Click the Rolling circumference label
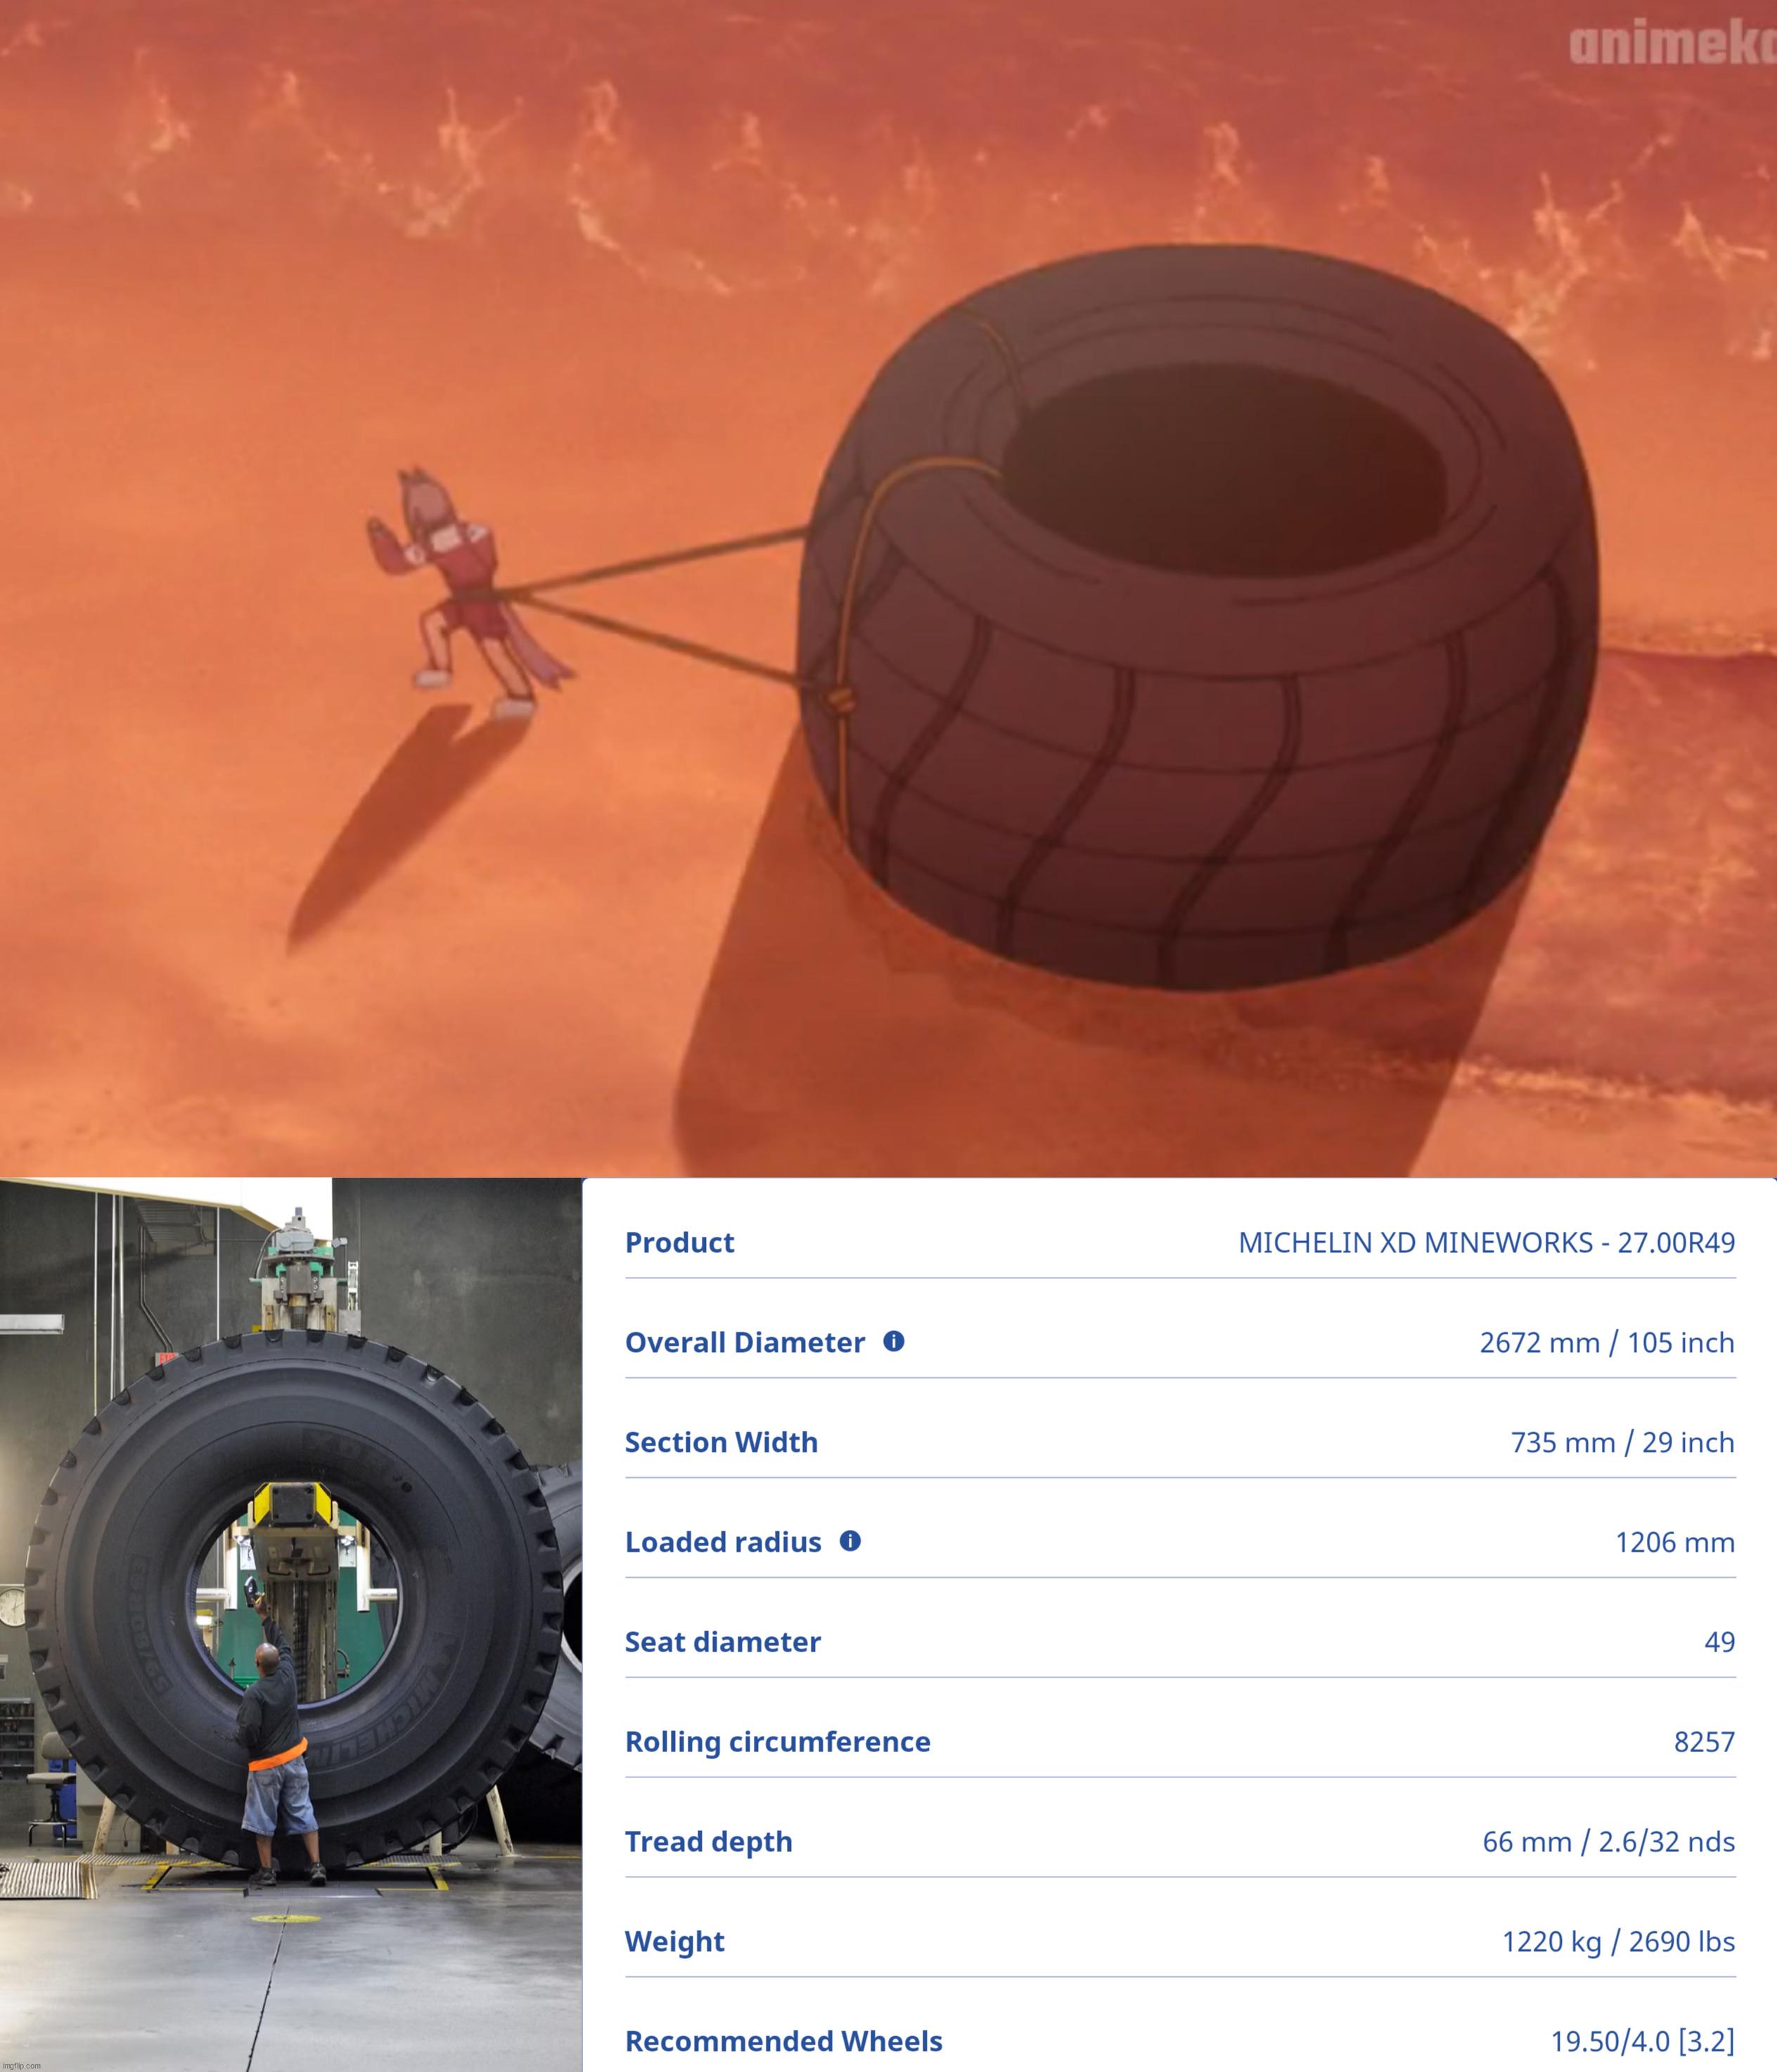The image size is (1777, 2072). tap(777, 1742)
